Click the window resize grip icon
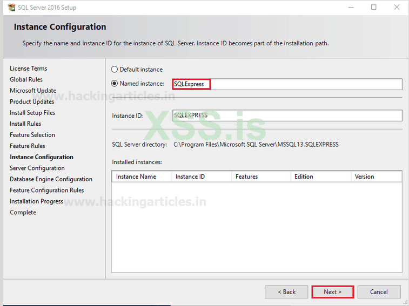Screen dimensions: 409x306 pos(405,302)
